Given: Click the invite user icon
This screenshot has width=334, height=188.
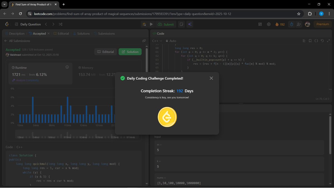Looking at the screenshot, I should (x=299, y=24).
